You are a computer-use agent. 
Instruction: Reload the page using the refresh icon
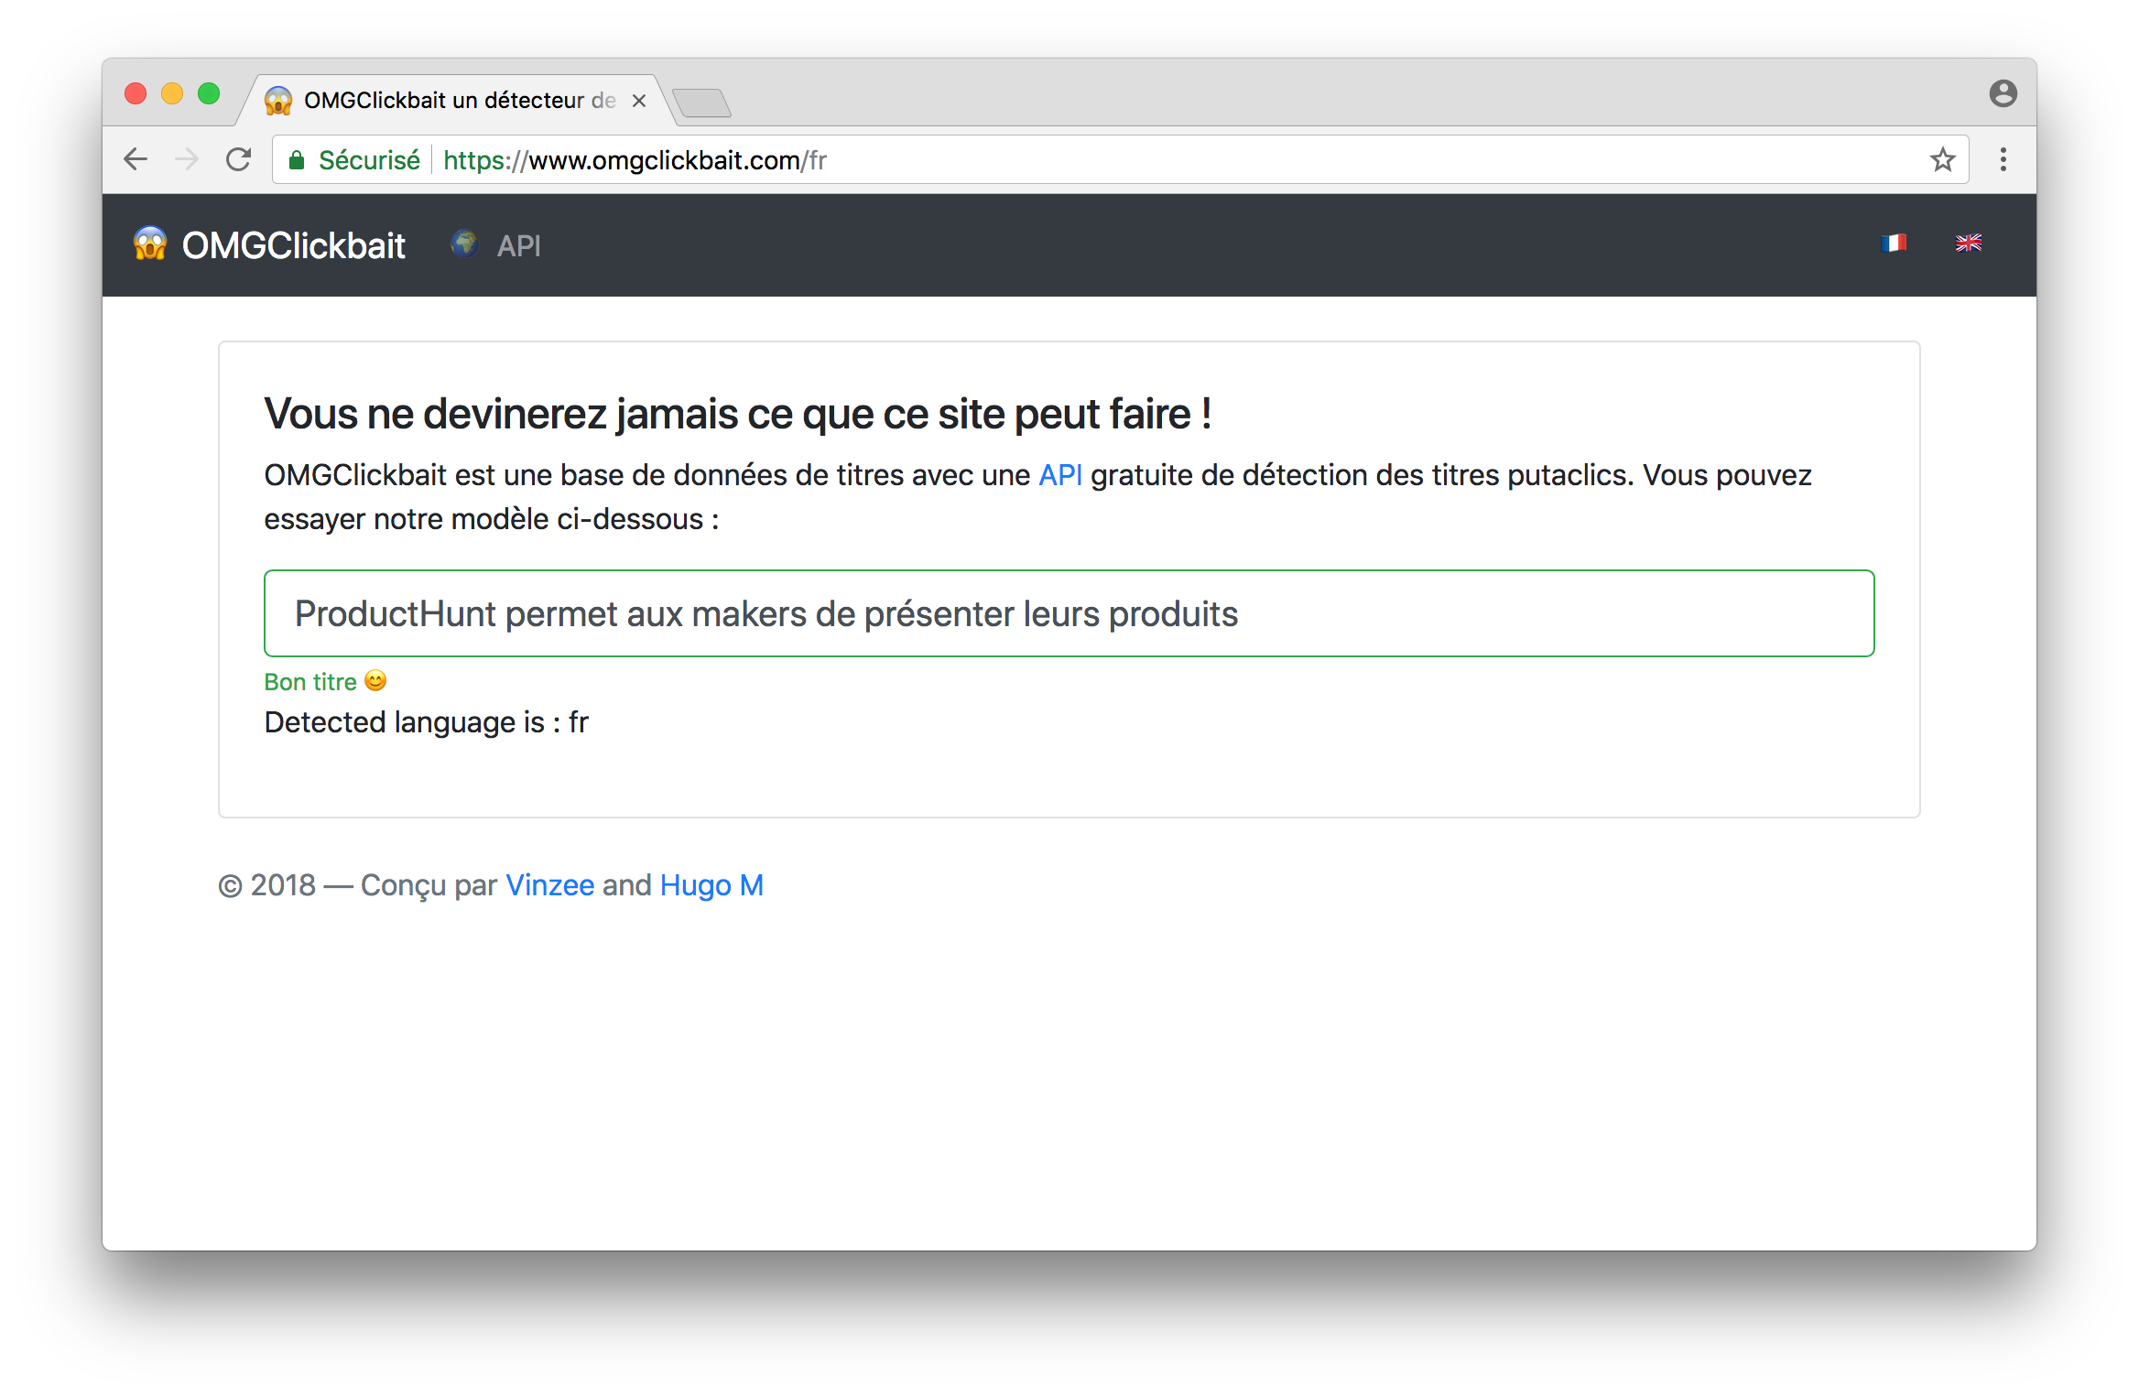[x=239, y=160]
